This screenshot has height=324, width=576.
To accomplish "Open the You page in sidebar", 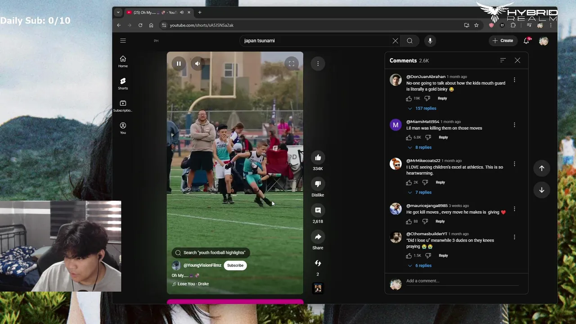I will click(x=123, y=128).
